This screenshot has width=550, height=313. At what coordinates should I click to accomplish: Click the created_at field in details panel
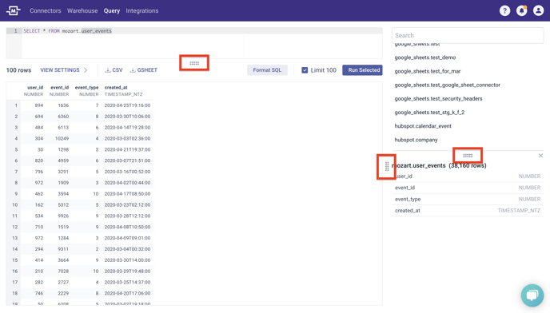pos(468,211)
